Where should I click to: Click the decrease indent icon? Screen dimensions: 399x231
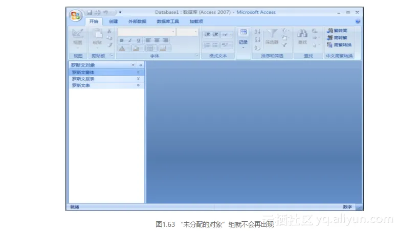tap(207, 35)
